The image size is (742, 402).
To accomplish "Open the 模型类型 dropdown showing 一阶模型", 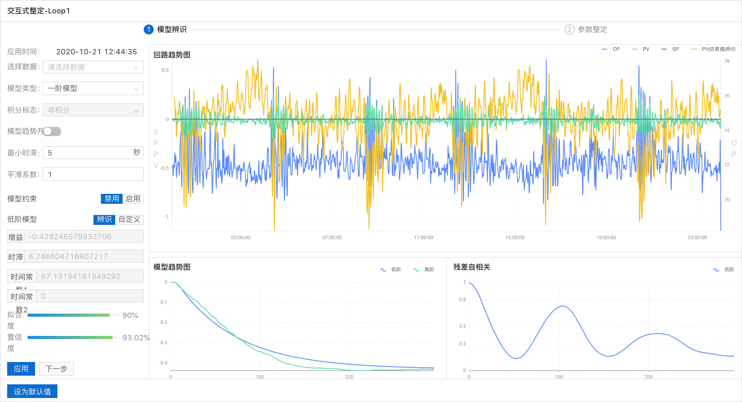I will click(93, 88).
